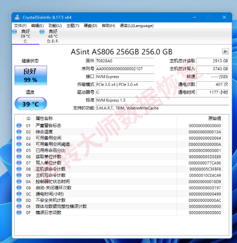Open the 功能(U) menu
The width and height of the screenshot is (237, 243).
pyautogui.click(x=55, y=25)
